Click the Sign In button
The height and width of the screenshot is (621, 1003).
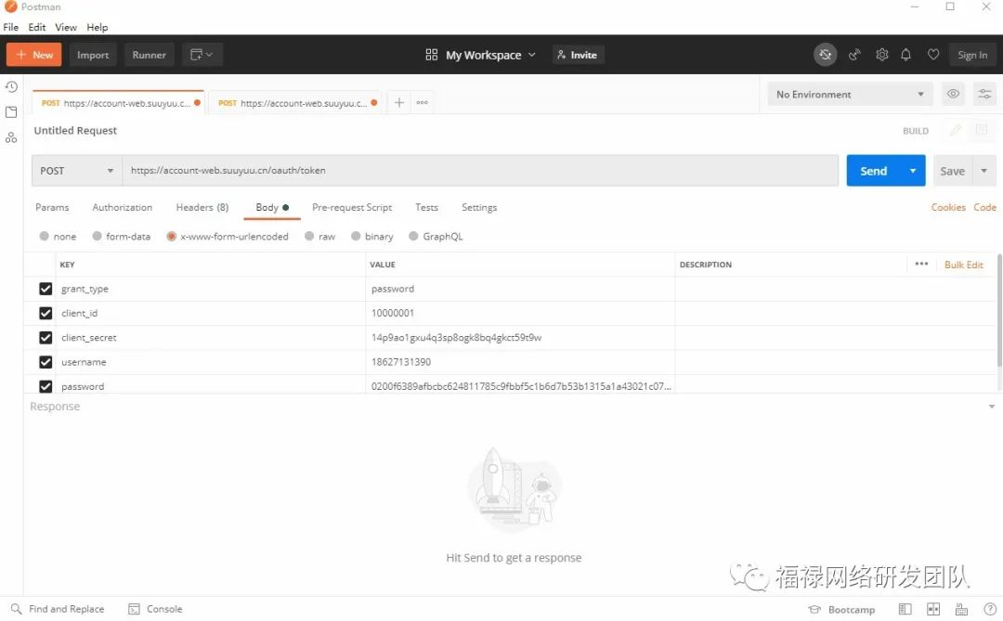click(x=972, y=55)
